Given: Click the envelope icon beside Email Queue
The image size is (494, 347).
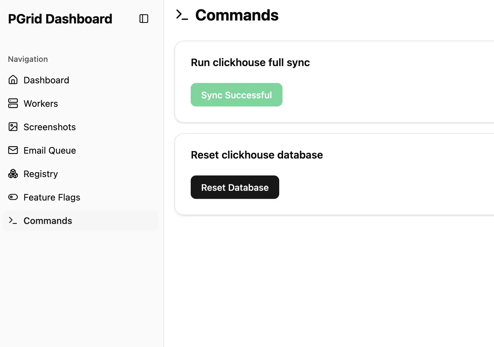Looking at the screenshot, I should 13,150.
